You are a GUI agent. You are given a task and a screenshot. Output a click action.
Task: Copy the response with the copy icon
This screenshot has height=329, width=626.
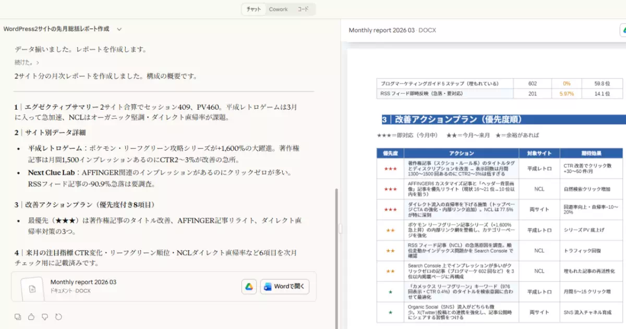[18, 316]
